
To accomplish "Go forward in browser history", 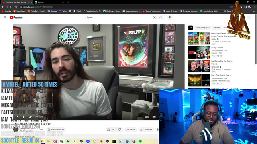I will [7, 7].
